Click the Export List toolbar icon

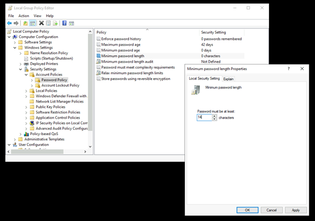pyautogui.click(x=55, y=24)
